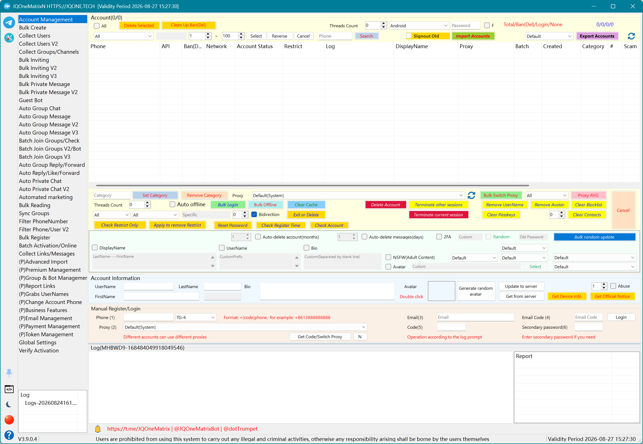
Task: Check the NSFW(Adult Content) checkbox
Action: tap(388, 257)
